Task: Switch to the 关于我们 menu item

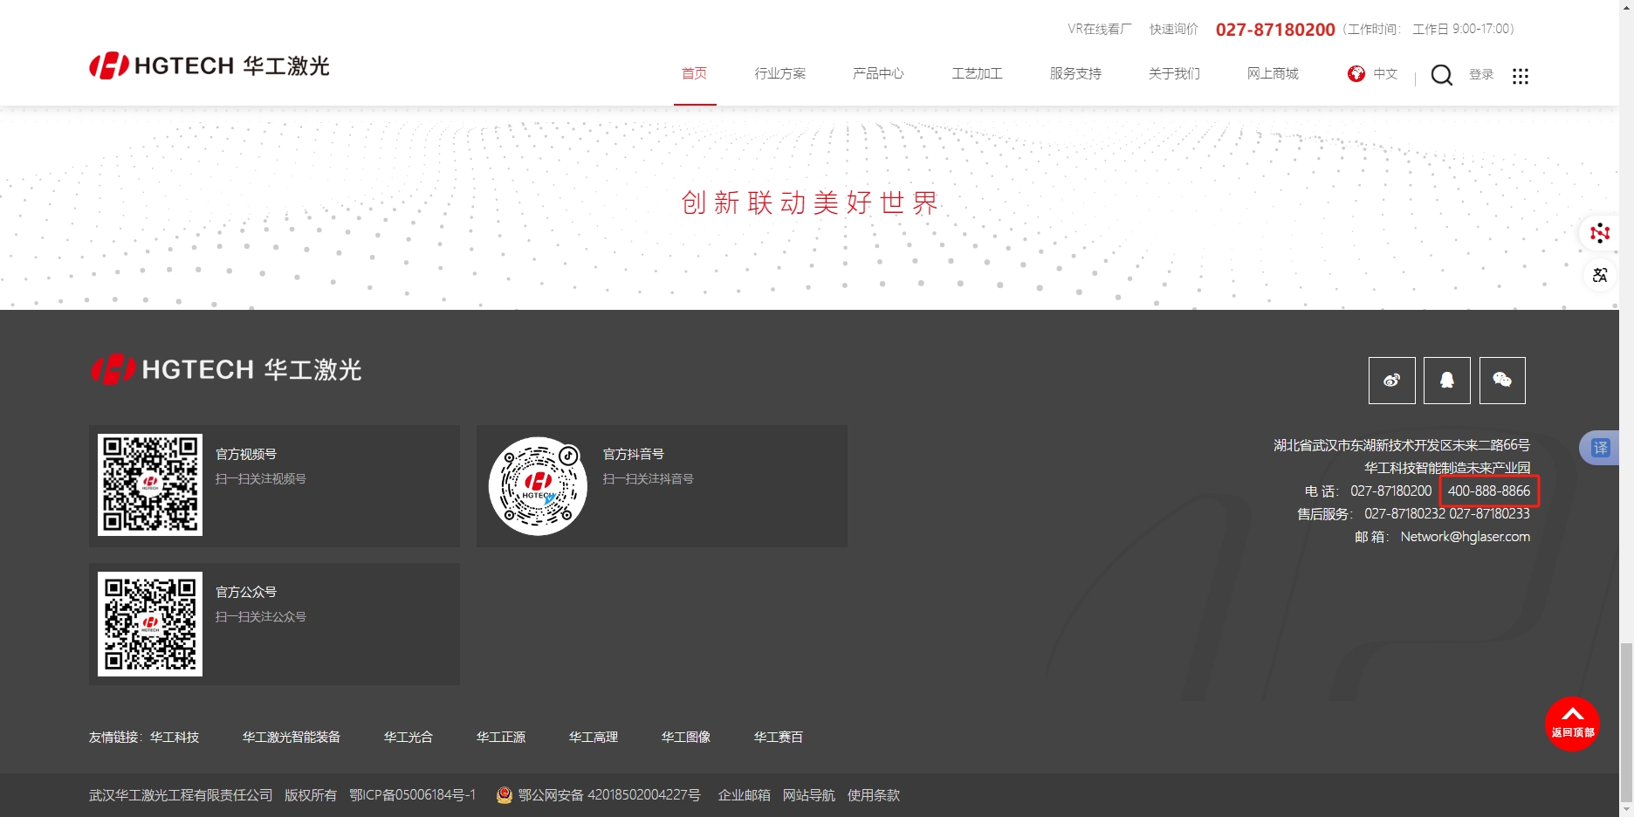Action: (1174, 74)
